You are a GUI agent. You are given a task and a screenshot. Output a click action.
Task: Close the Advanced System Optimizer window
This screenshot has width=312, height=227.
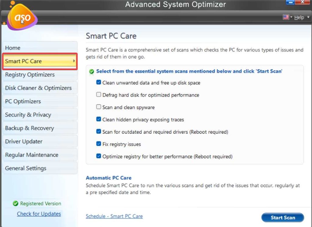pyautogui.click(x=302, y=2)
